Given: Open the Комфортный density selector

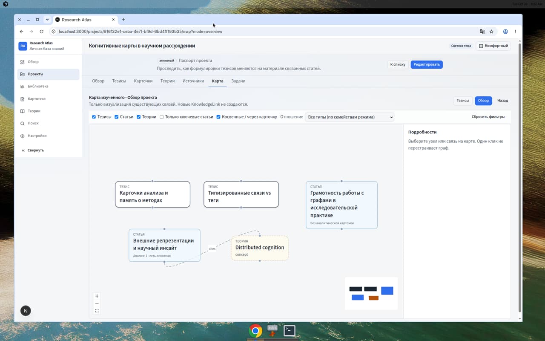Looking at the screenshot, I should pos(493,46).
